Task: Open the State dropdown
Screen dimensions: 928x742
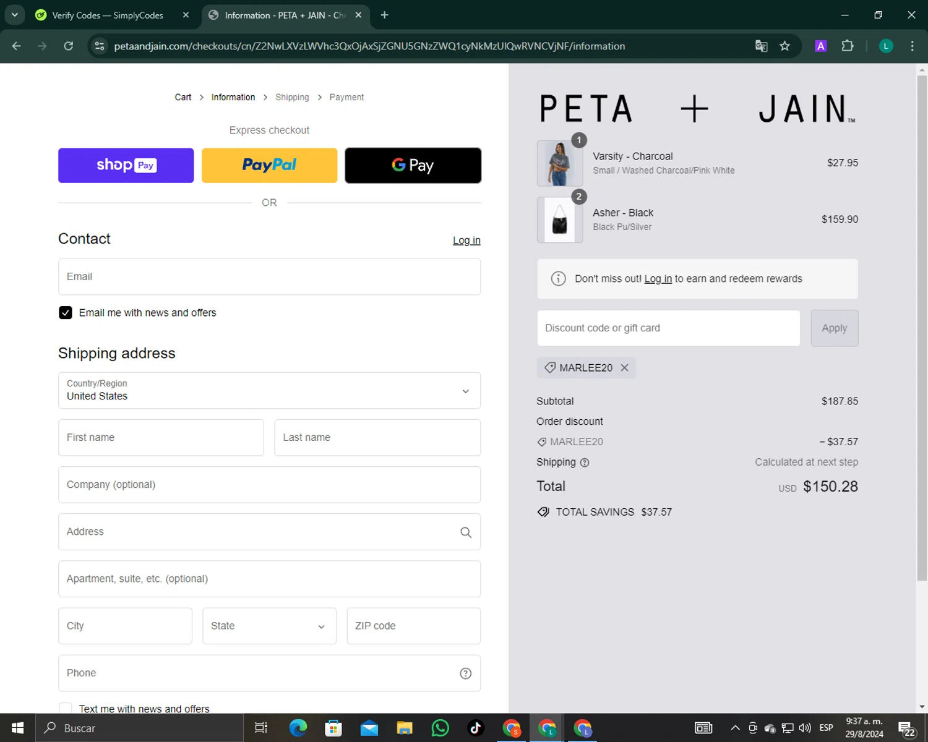Action: point(269,626)
